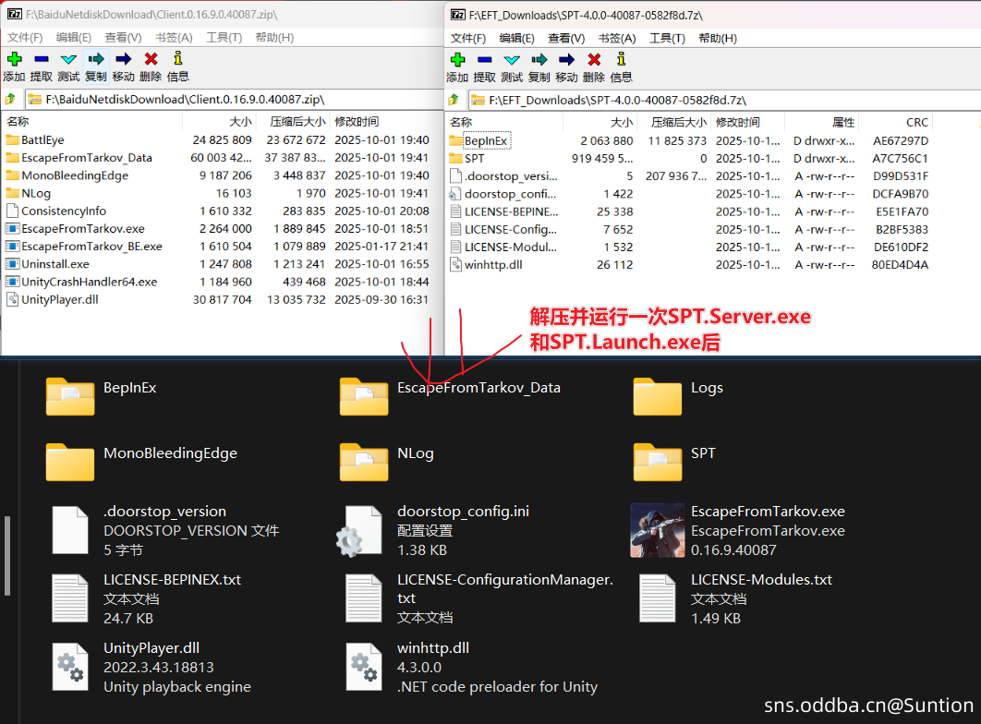The width and height of the screenshot is (981, 724).
Task: Click the Copy (复制) icon in right window
Action: pyautogui.click(x=539, y=60)
